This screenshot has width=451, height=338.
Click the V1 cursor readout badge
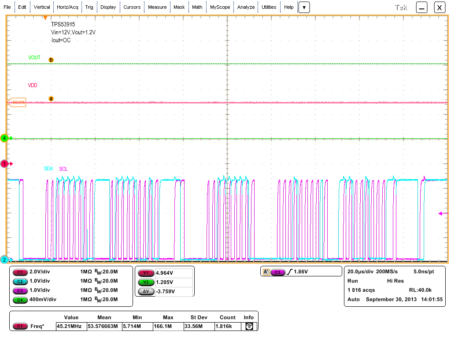146,272
